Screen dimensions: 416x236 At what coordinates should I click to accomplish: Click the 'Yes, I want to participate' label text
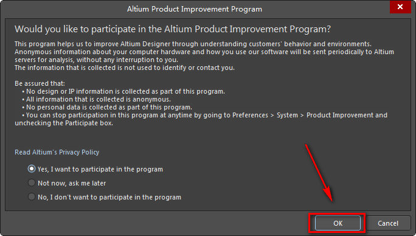tap(100, 169)
